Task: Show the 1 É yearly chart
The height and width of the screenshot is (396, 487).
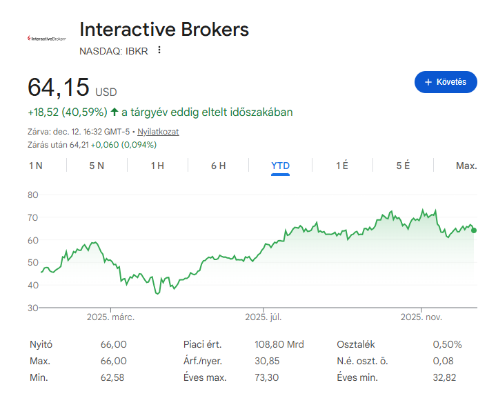Action: click(x=341, y=166)
